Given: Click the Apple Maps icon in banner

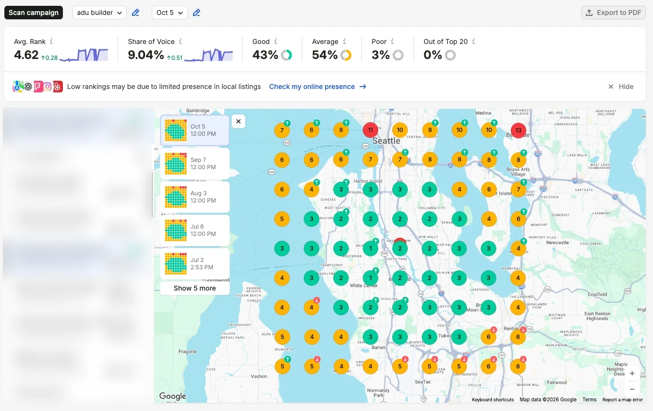Looking at the screenshot, I should (x=18, y=87).
